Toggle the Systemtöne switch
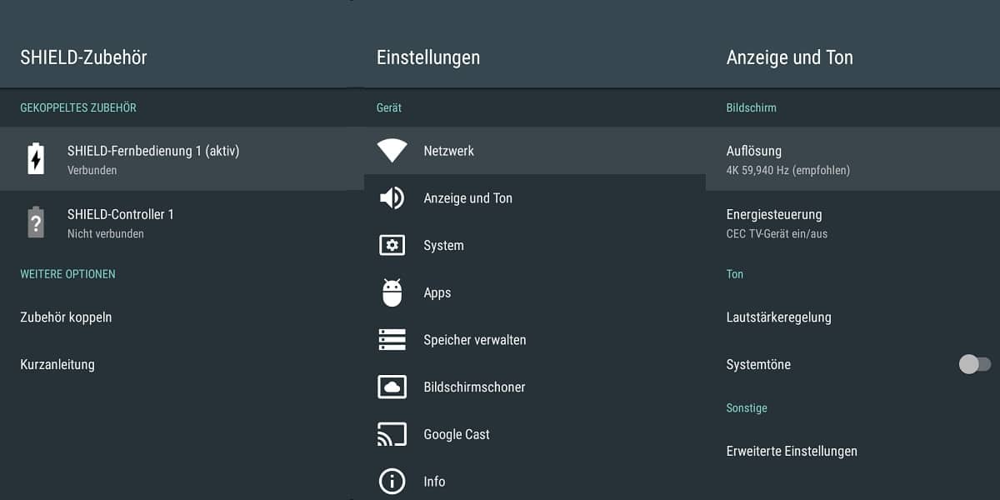1000x500 pixels. tap(975, 364)
